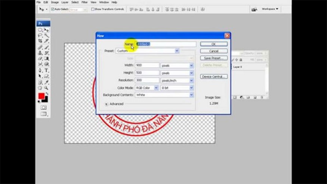
Task: Select the Pen tool
Action: (x=40, y=71)
